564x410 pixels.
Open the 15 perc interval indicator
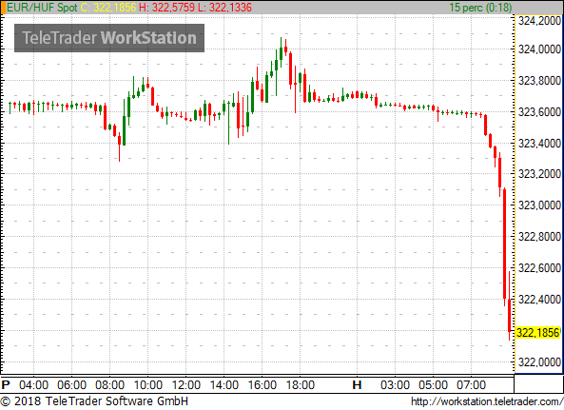(480, 8)
